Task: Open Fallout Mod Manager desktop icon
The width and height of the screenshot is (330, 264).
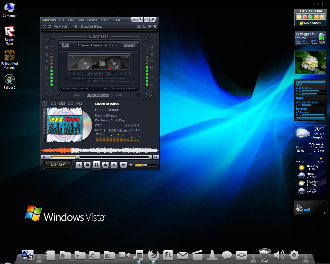Action: (x=10, y=60)
